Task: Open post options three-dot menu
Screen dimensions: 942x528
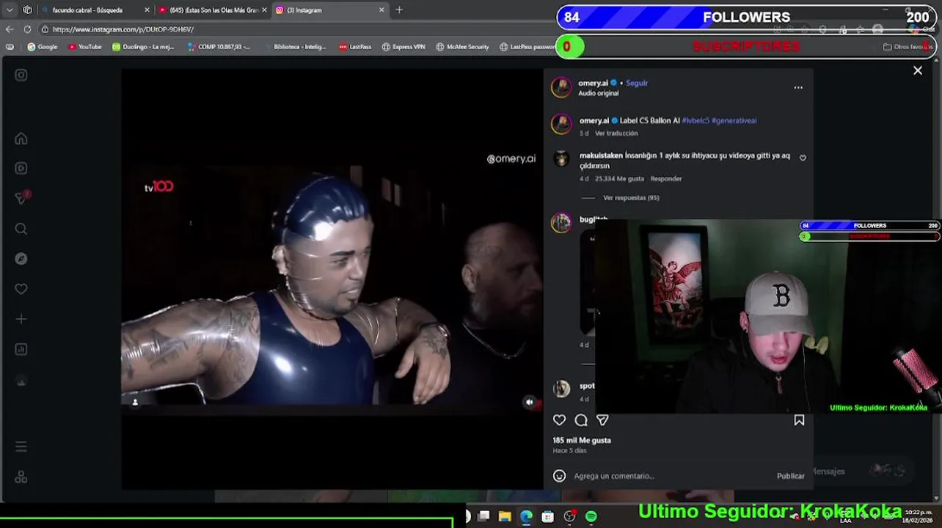Action: (x=798, y=87)
